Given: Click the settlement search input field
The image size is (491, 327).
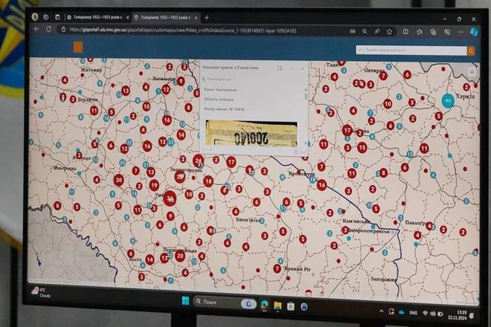Looking at the screenshot, I should [x=414, y=50].
